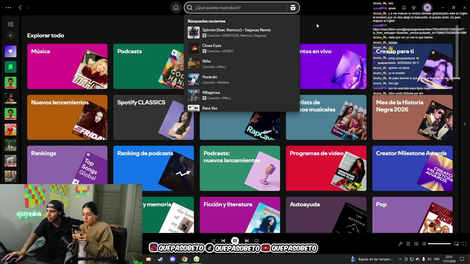Expand Your Library sidebar icon
This screenshot has height=264, width=470.
coord(10,24)
